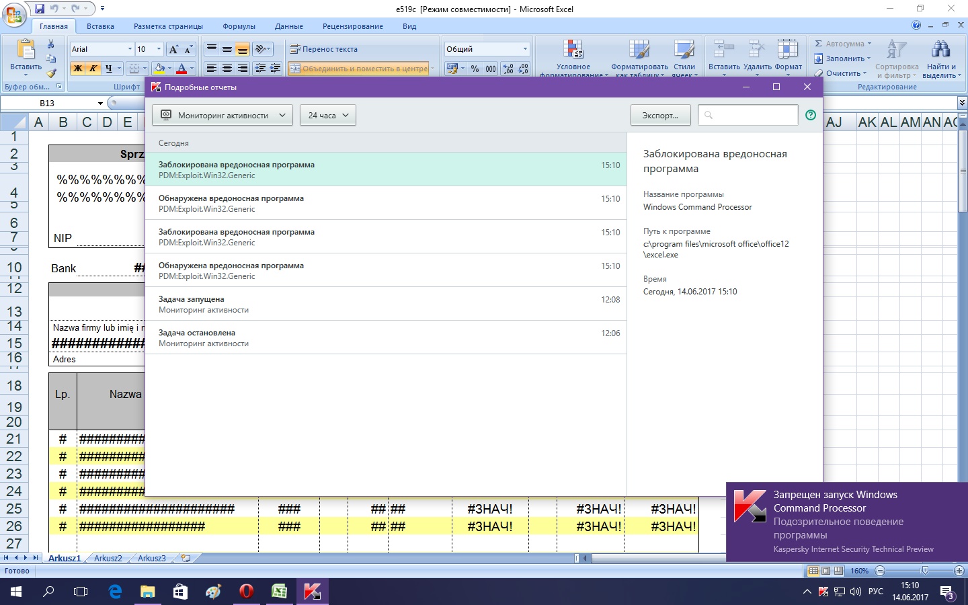Click the increase decimal icon
The width and height of the screenshot is (968, 605).
tap(508, 69)
